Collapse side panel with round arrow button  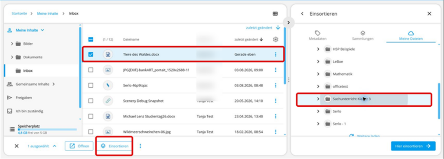(x=288, y=22)
